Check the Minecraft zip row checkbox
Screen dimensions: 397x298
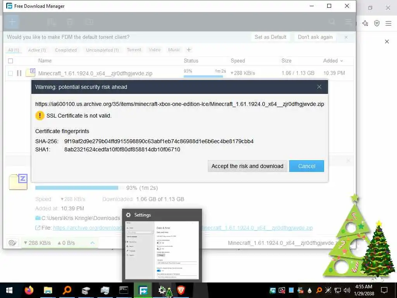click(10, 73)
